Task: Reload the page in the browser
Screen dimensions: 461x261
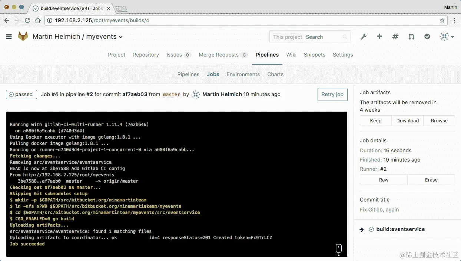Action: (27, 20)
